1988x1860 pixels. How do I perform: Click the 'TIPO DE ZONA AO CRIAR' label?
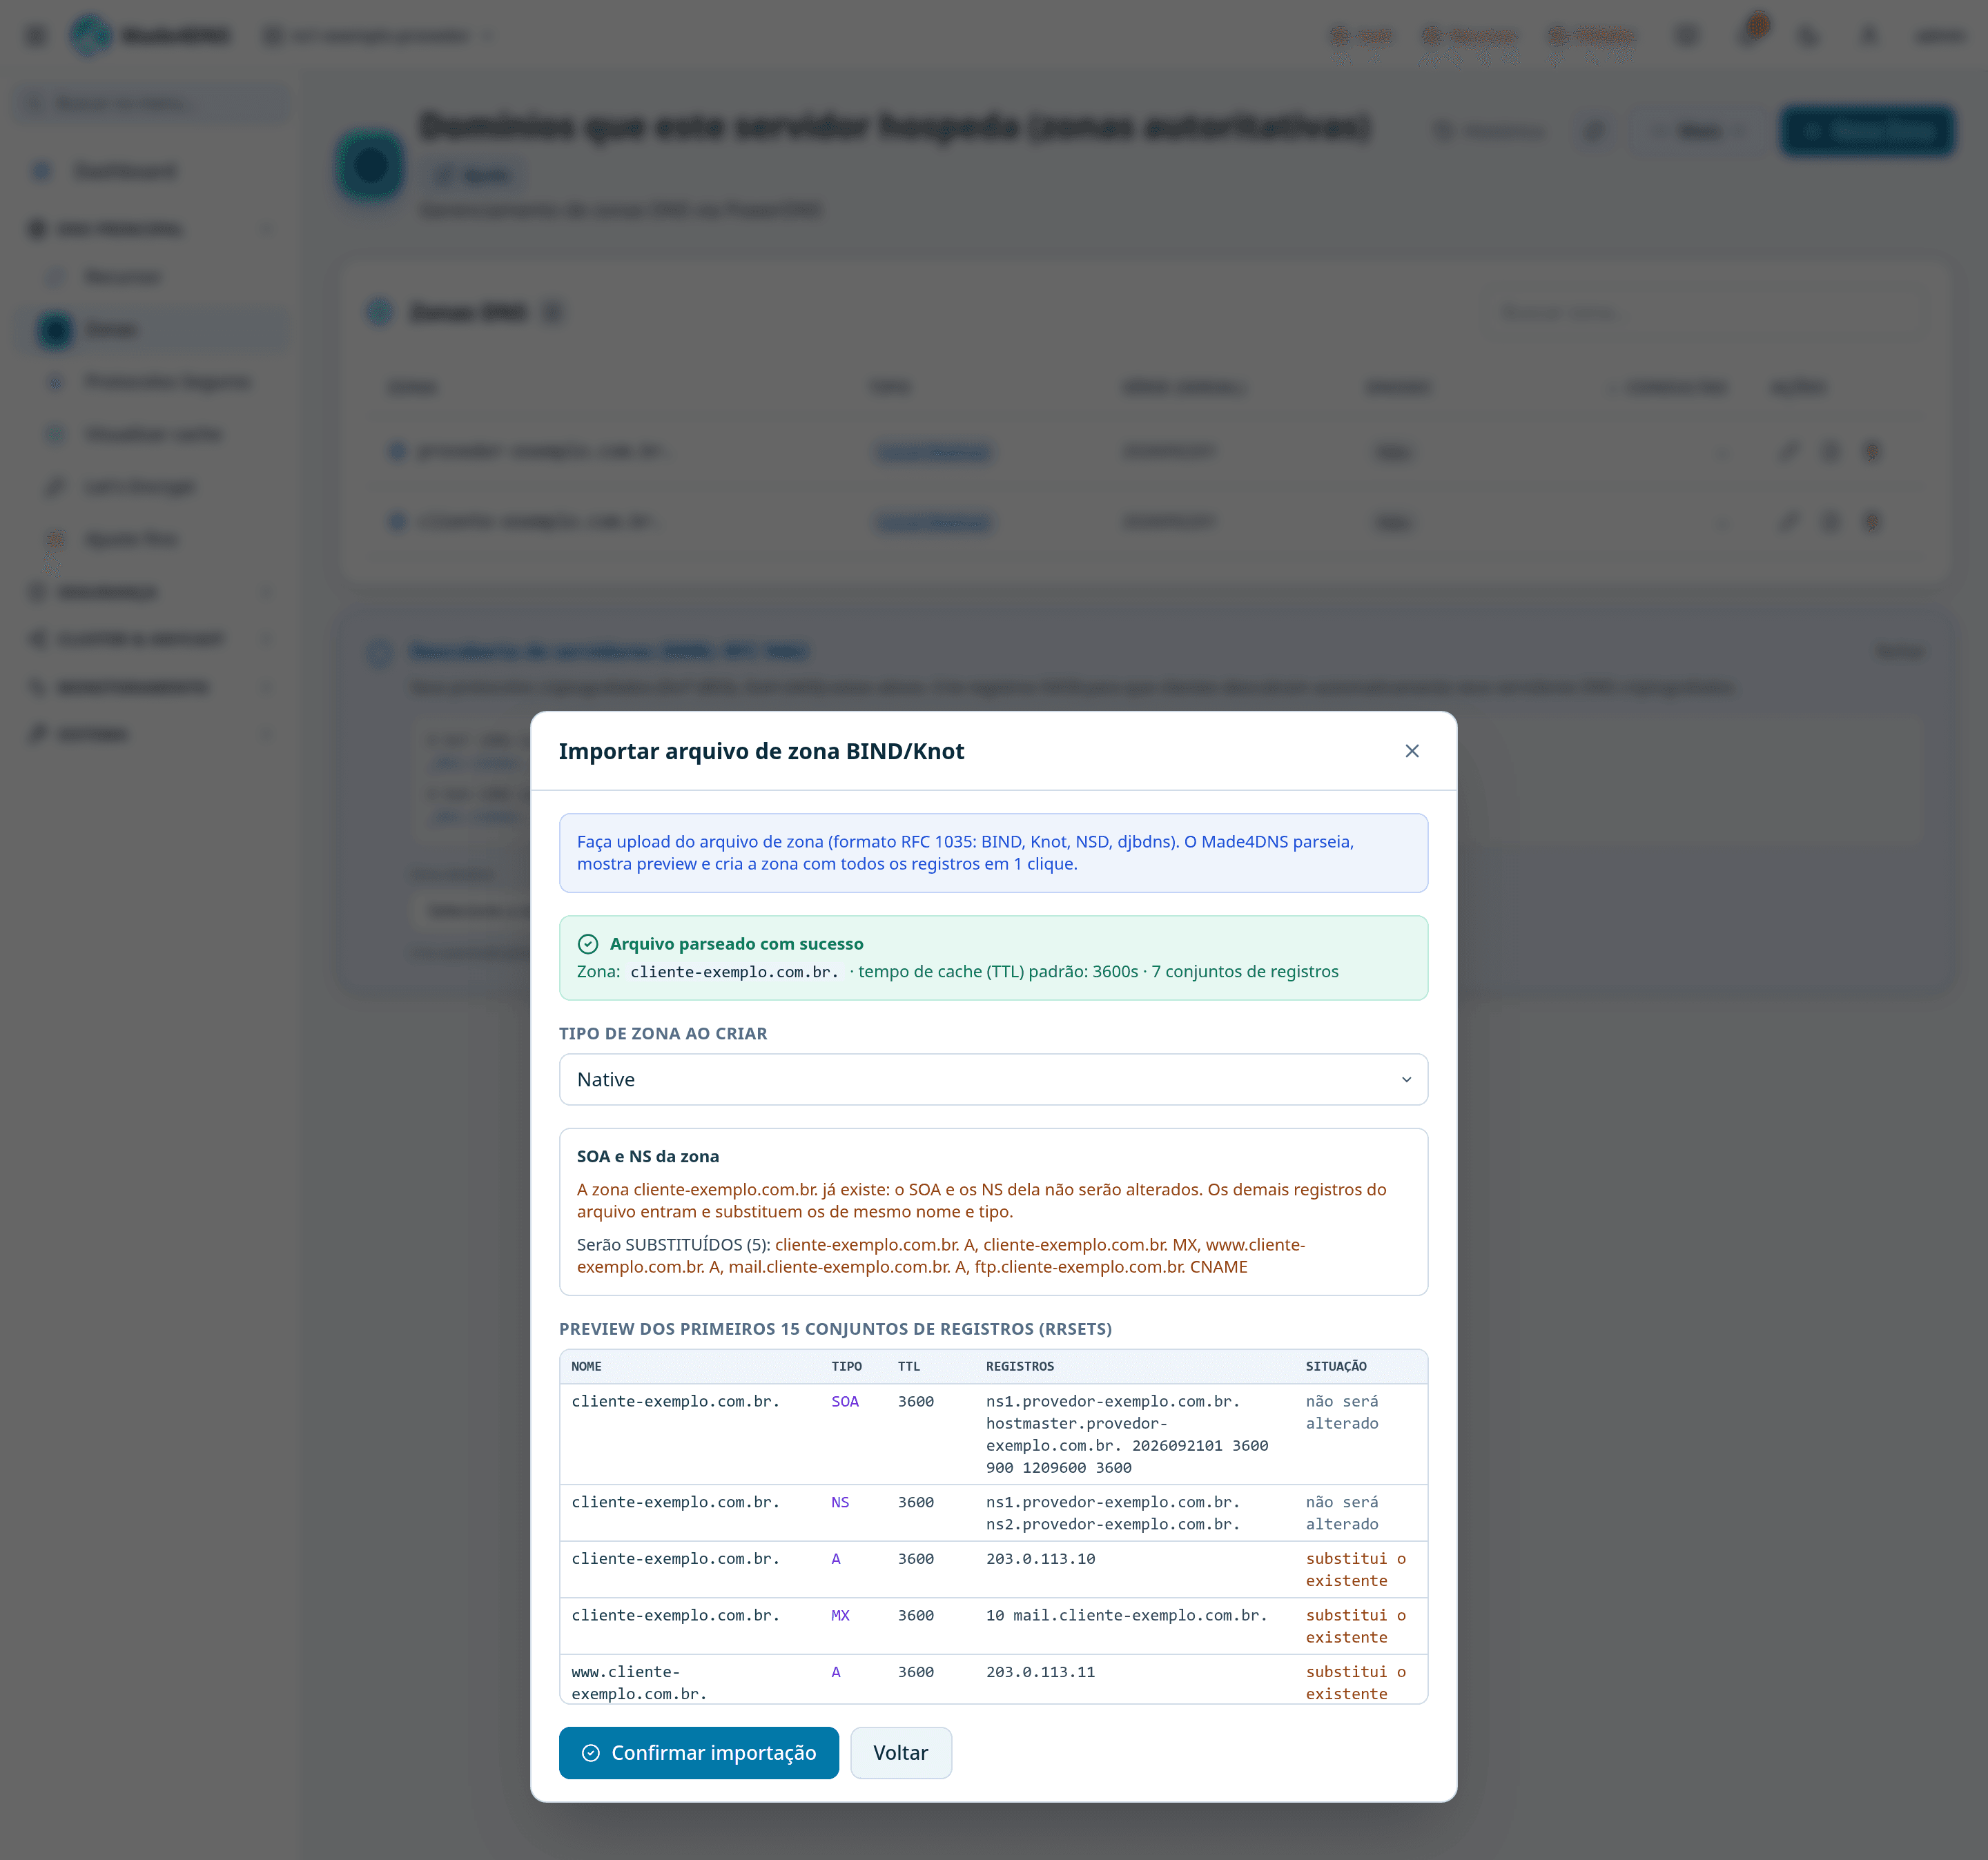pyautogui.click(x=663, y=1034)
